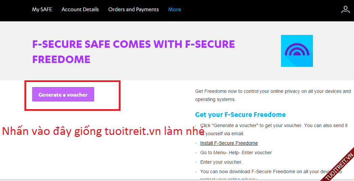Click the 'Enter your voucher.' instruction line
Screen dimensions: 354x181
(x=221, y=162)
